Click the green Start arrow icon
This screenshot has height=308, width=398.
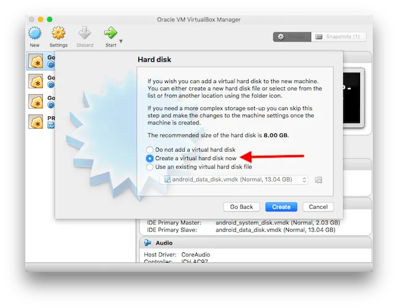click(110, 33)
